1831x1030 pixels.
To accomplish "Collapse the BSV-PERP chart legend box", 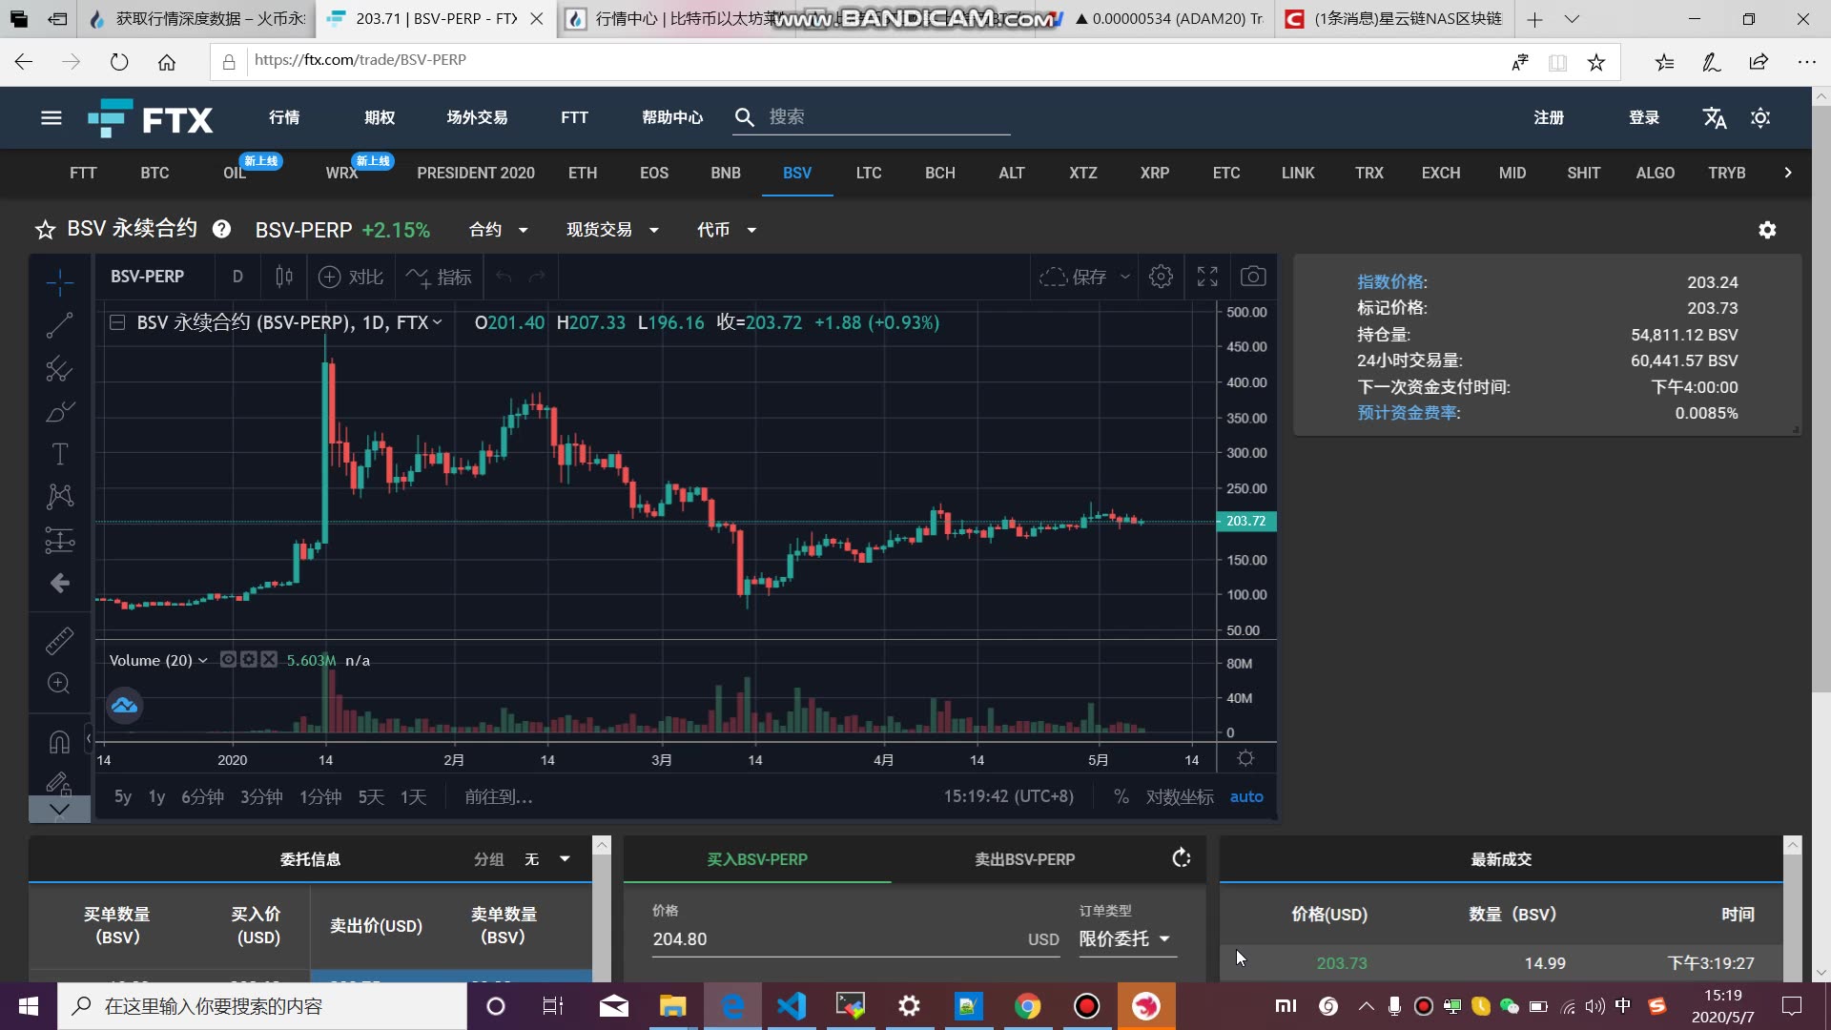I will (x=117, y=322).
